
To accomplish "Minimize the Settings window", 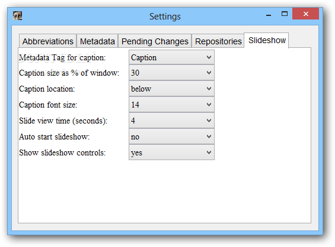I will (x=269, y=15).
